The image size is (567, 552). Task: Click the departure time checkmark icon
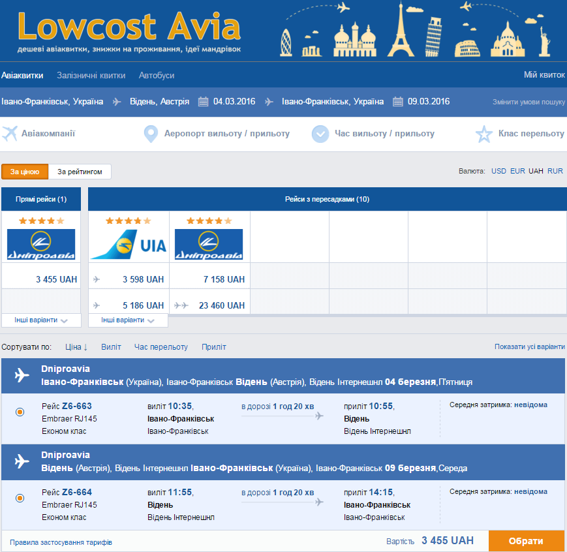pyautogui.click(x=320, y=134)
